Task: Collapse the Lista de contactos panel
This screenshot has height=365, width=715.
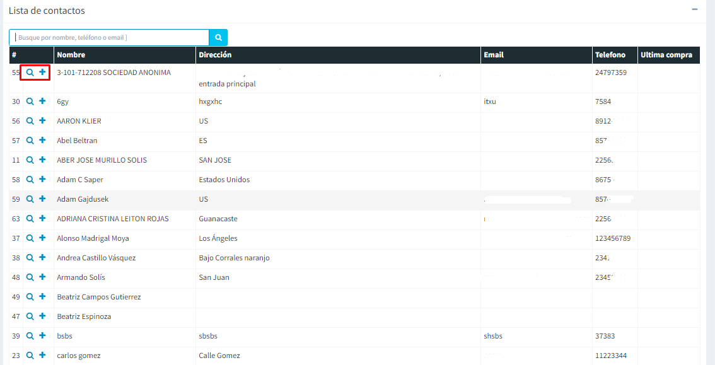Action: click(694, 9)
